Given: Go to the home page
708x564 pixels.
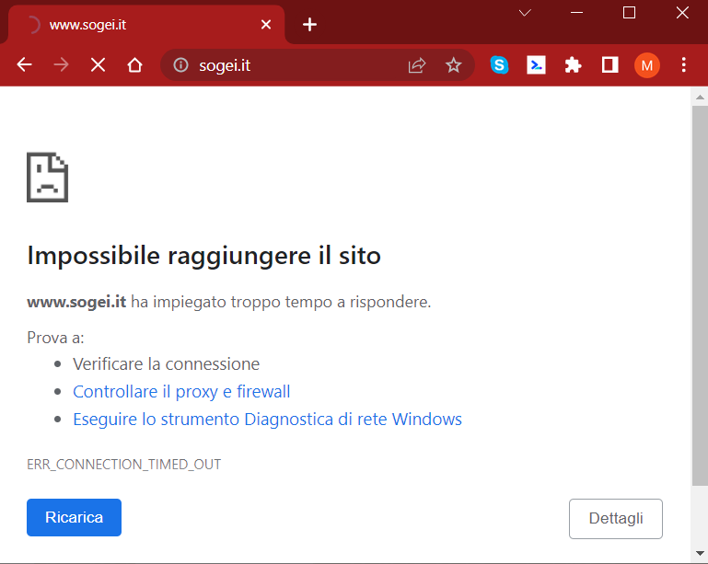Looking at the screenshot, I should tap(134, 65).
